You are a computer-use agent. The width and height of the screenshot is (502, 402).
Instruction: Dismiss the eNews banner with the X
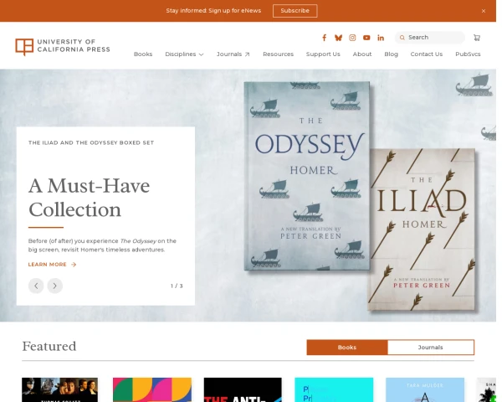484,11
